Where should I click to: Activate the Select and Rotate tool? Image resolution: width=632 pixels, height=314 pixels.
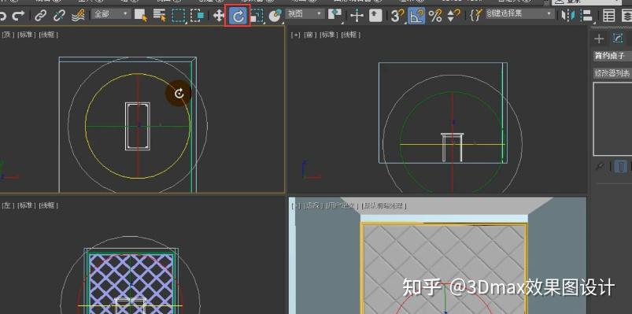(x=238, y=16)
